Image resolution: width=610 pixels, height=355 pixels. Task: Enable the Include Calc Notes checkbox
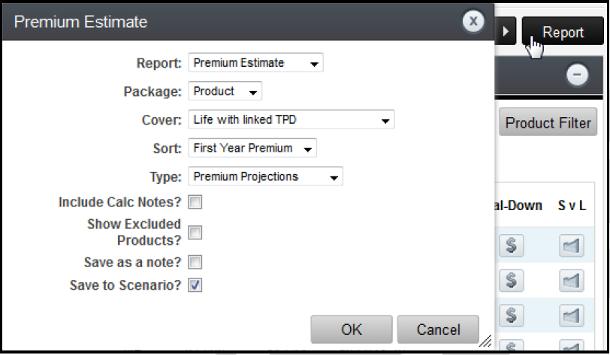[x=195, y=202]
